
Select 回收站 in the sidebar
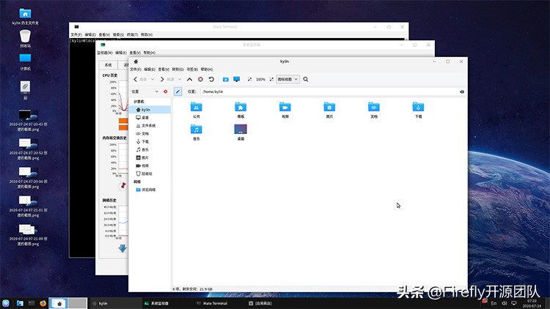pos(150,174)
